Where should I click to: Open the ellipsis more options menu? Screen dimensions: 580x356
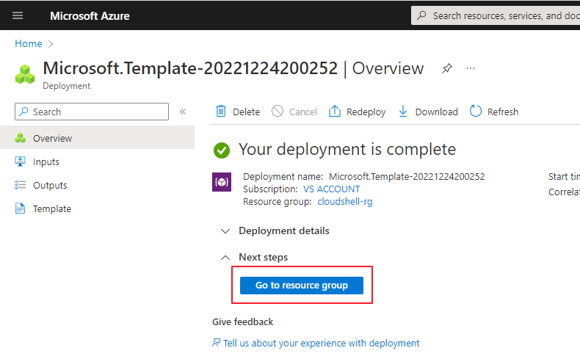point(471,68)
